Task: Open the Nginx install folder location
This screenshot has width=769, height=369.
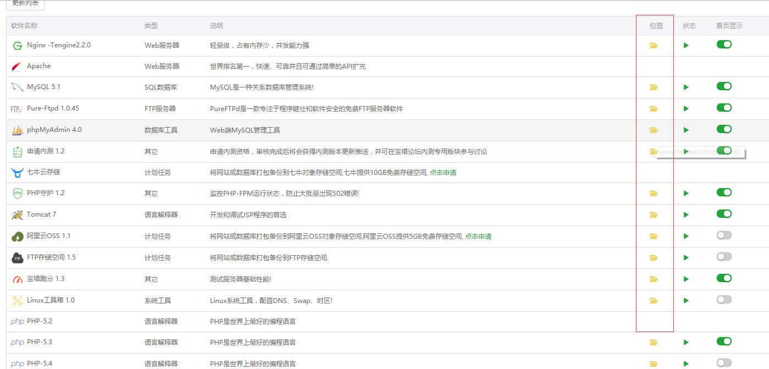Action: [654, 45]
